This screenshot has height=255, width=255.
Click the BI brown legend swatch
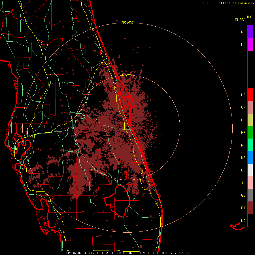tap(250, 208)
